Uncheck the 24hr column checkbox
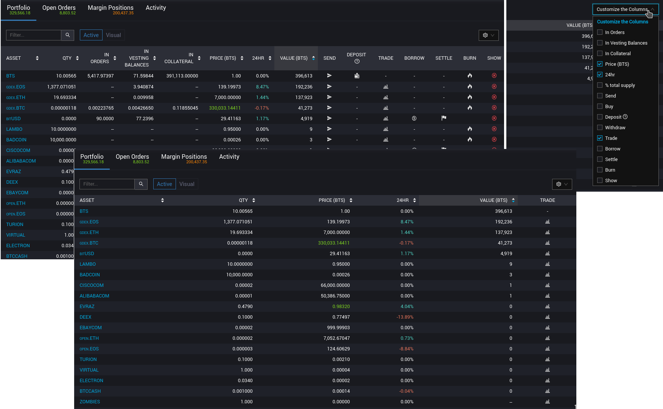 pos(600,74)
